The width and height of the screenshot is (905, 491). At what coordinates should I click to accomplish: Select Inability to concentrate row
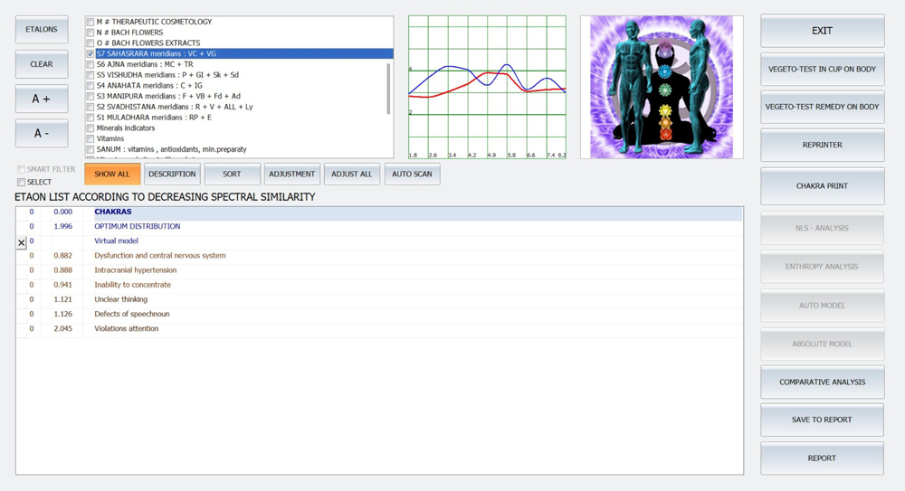point(379,285)
